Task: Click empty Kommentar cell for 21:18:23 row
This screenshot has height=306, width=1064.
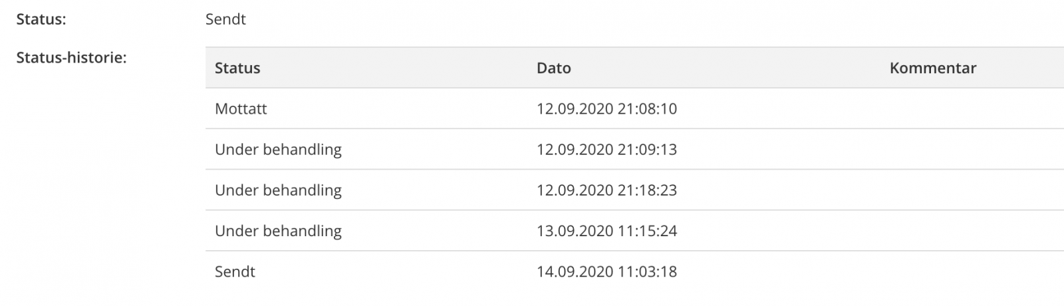Action: coord(932,190)
